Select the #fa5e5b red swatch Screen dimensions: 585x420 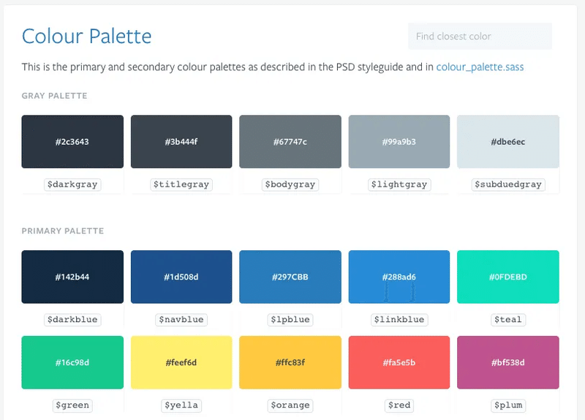pos(399,362)
